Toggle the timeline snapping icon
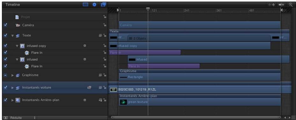The width and height of the screenshot is (296, 120). 281,5
